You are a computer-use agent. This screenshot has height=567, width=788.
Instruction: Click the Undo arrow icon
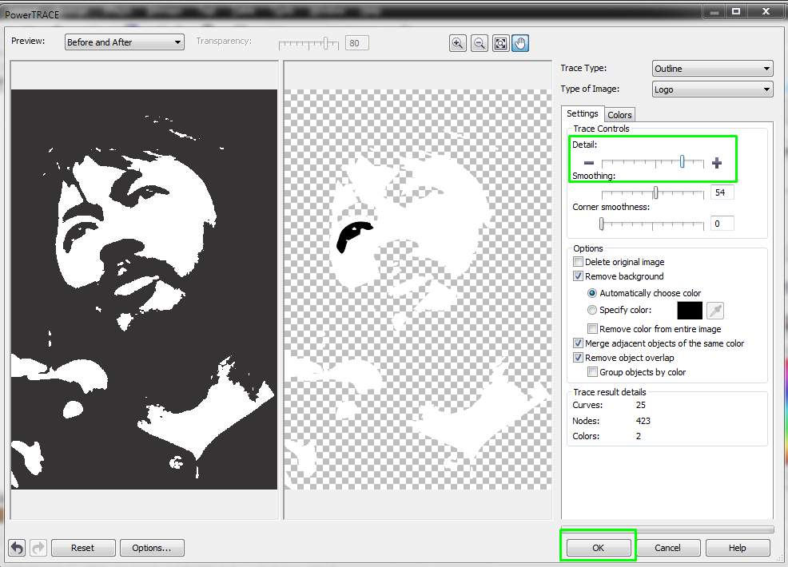click(17, 547)
